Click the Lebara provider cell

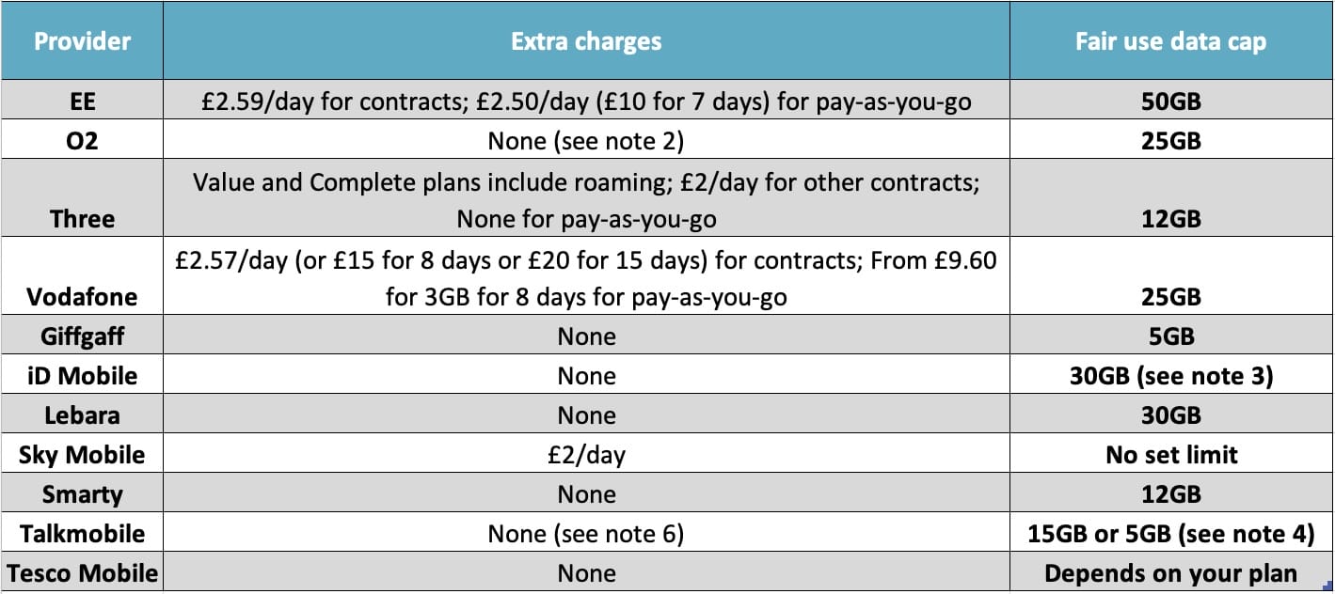pyautogui.click(x=82, y=415)
